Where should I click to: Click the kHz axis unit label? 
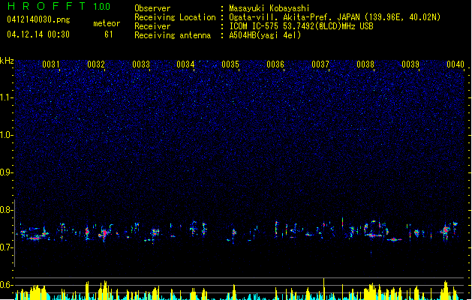(7, 61)
